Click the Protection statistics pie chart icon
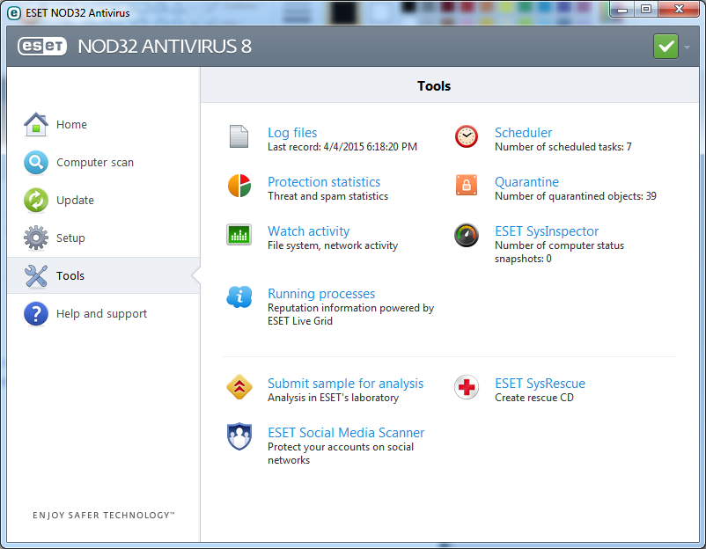 click(x=239, y=186)
